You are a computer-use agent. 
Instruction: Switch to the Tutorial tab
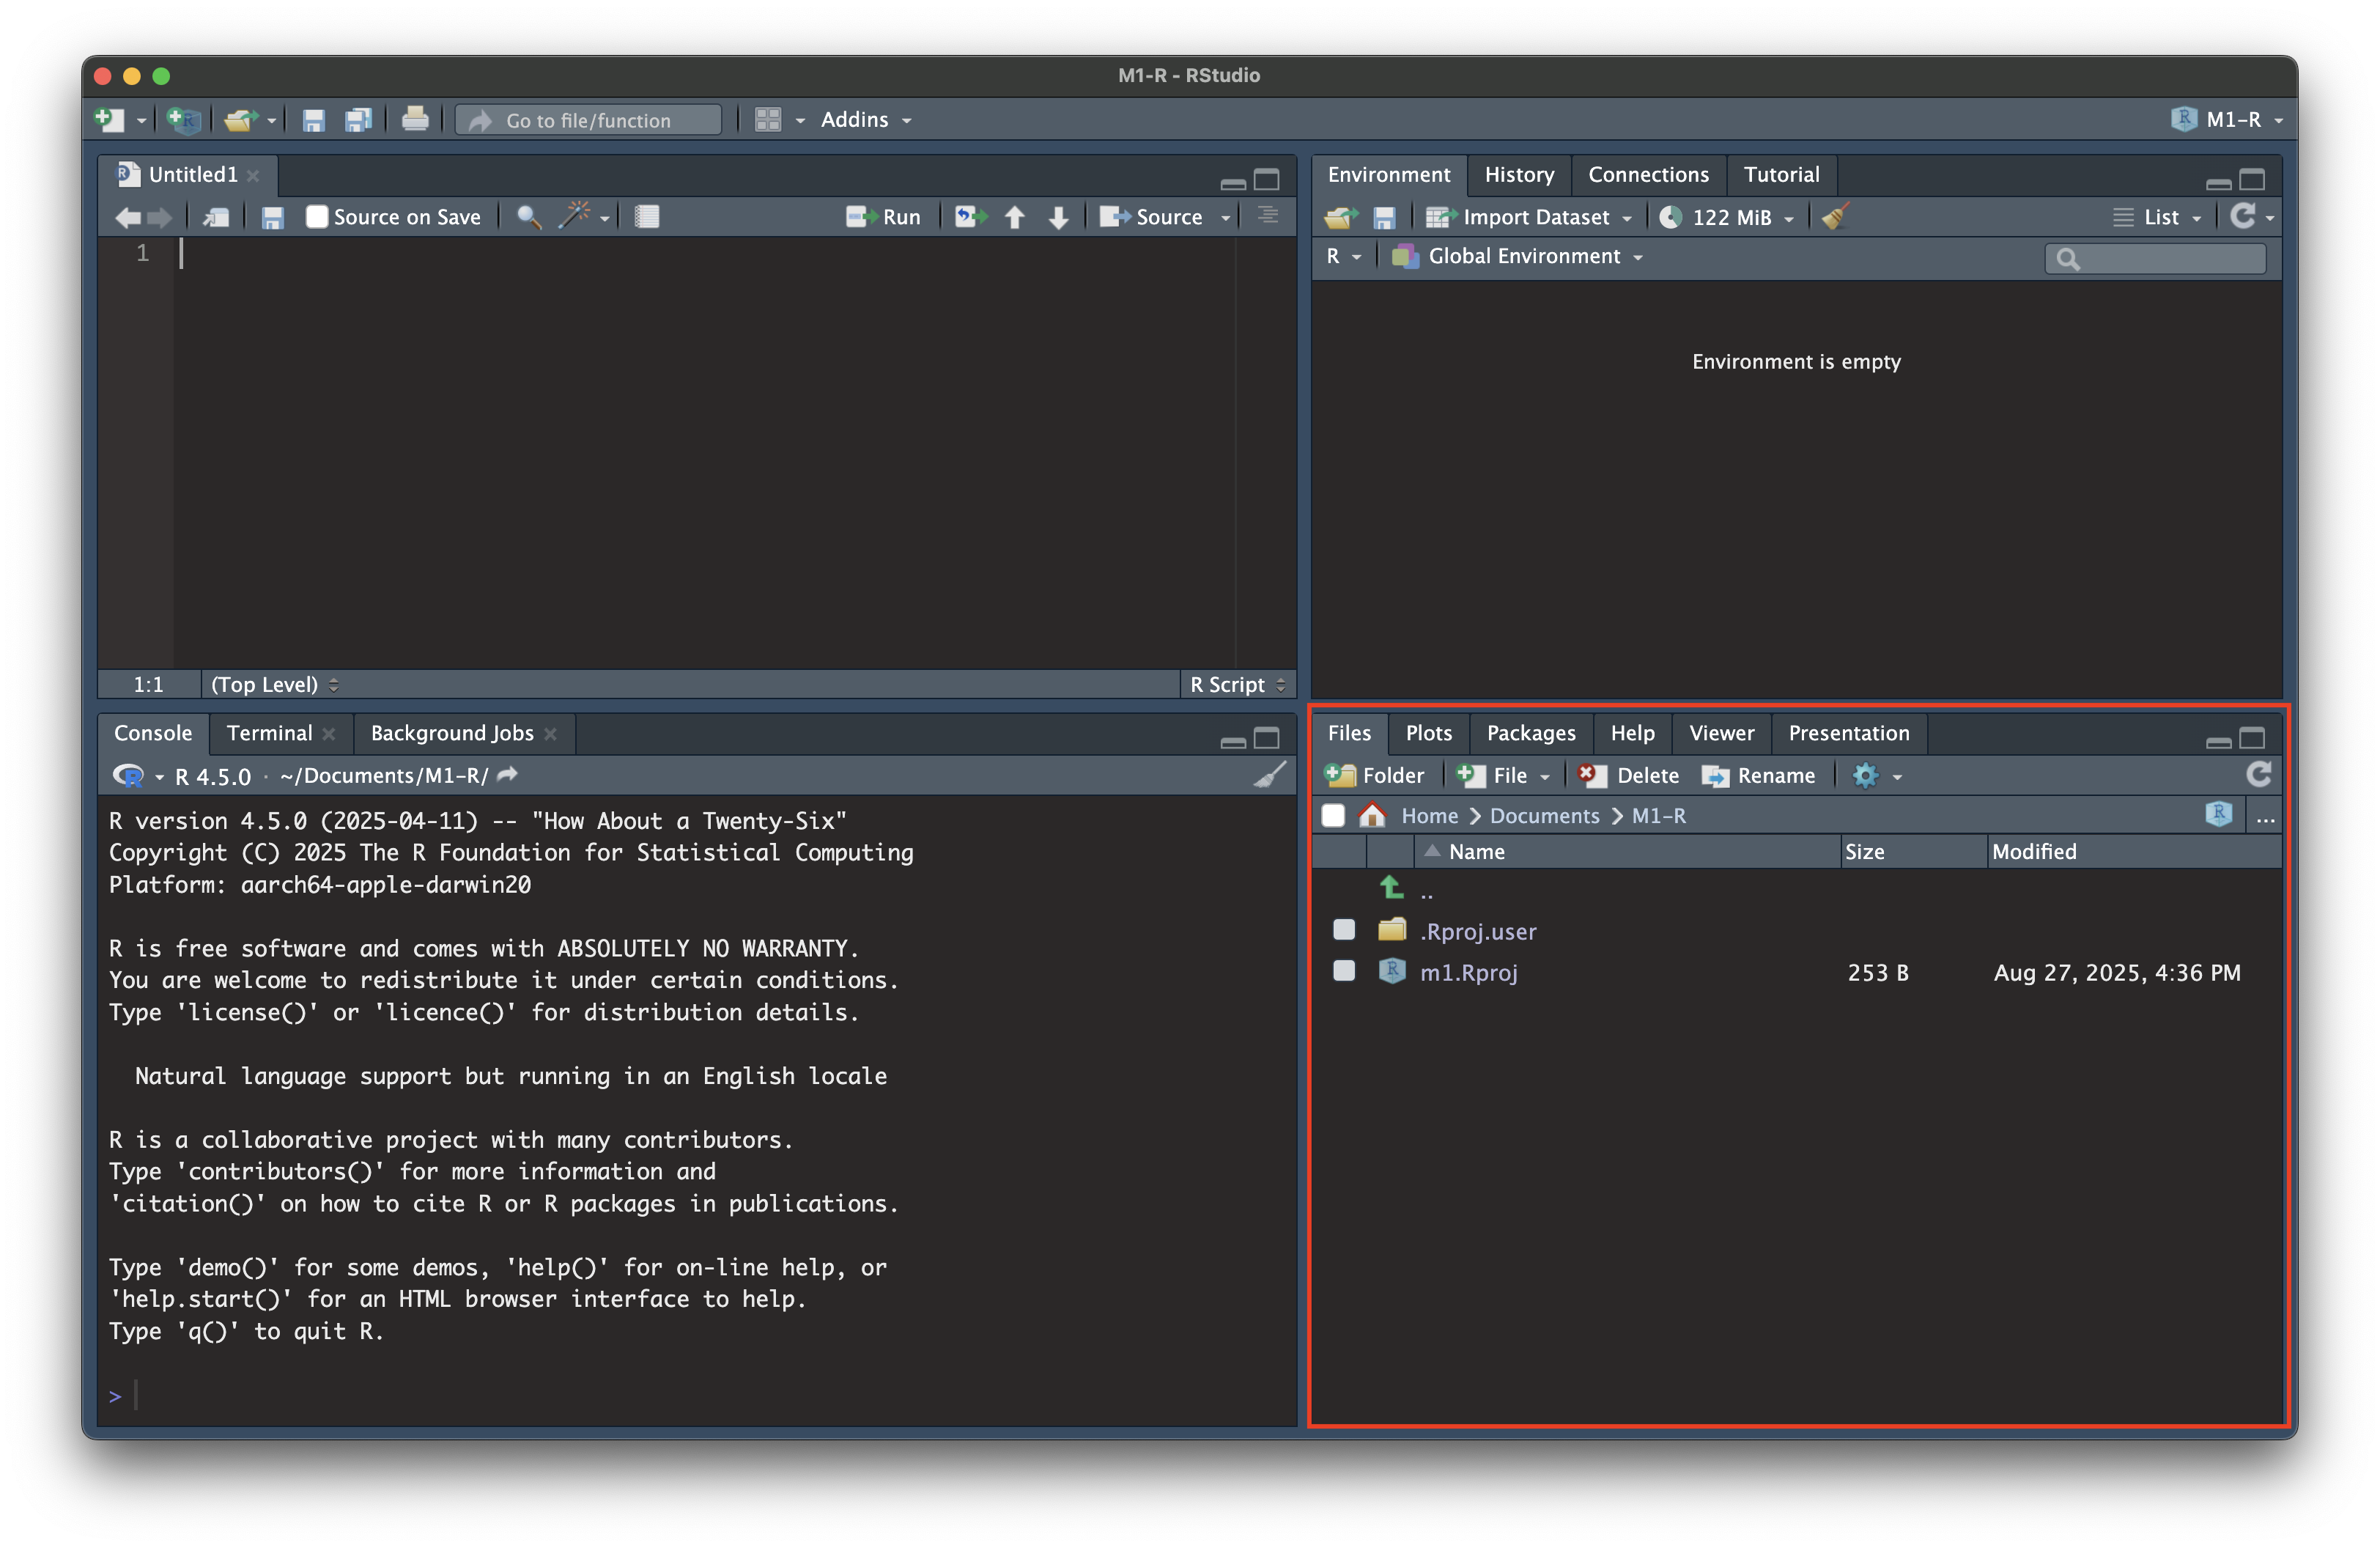pos(1781,174)
